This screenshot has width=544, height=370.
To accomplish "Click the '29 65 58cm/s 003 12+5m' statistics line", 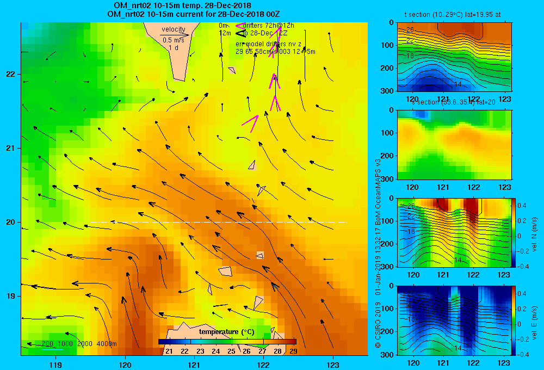I will pos(275,52).
